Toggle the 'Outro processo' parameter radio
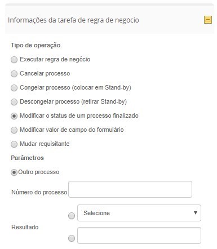Screen dimensions: 217x249 coord(14,172)
